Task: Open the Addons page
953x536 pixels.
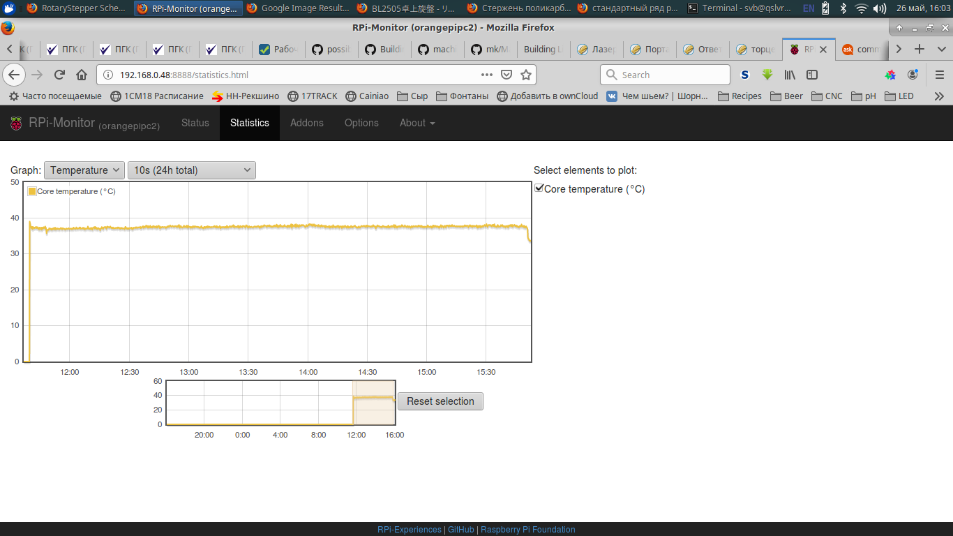Action: (x=307, y=123)
